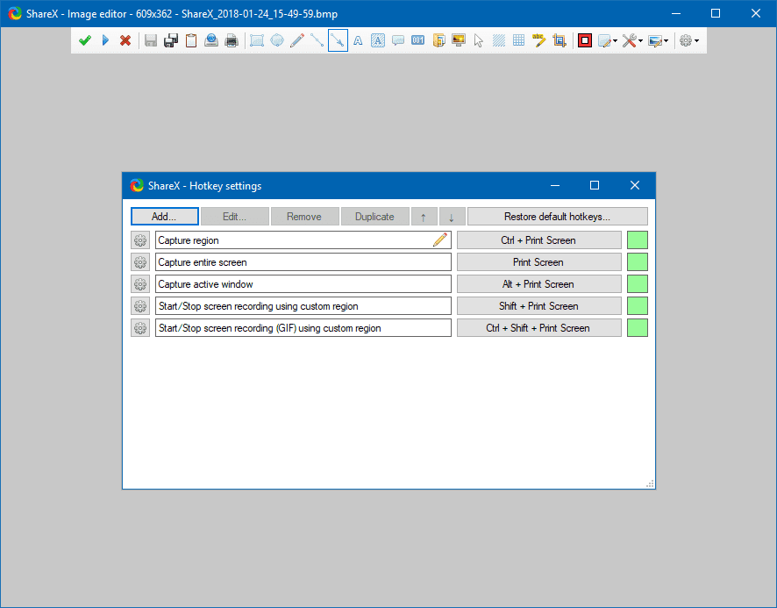The width and height of the screenshot is (777, 608).
Task: Click the Shift + Print Screen hotkey button
Action: (538, 305)
